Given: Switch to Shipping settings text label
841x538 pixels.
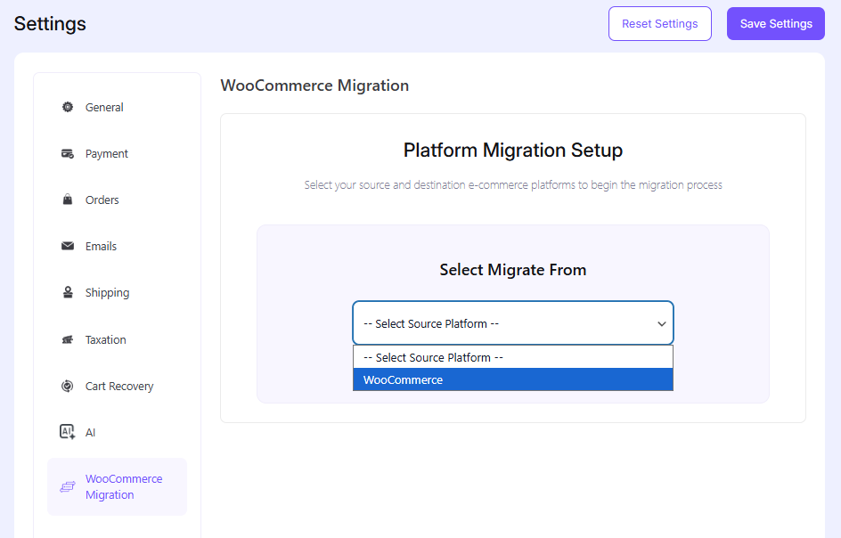Looking at the screenshot, I should click(x=107, y=293).
